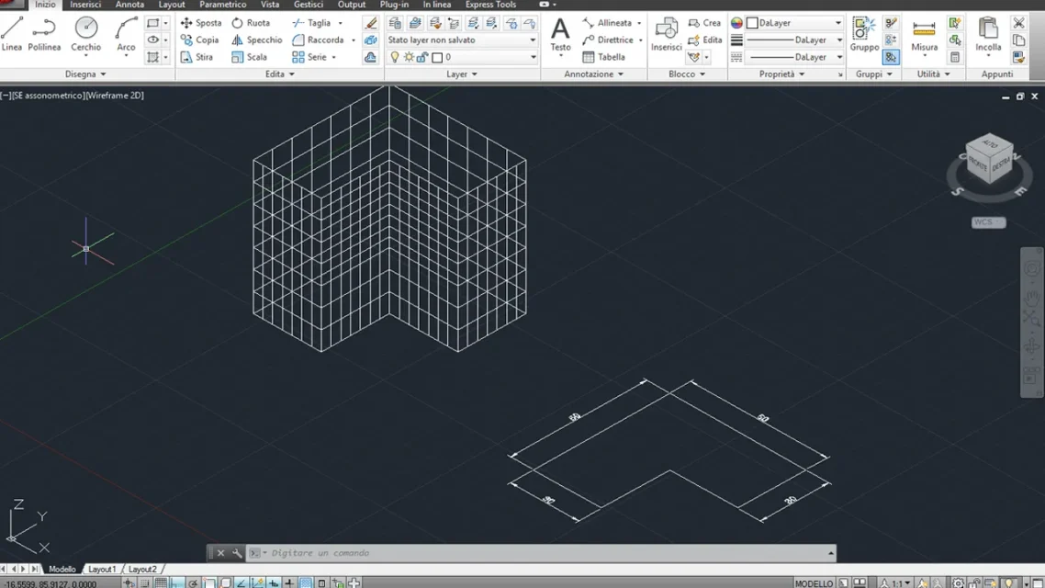1045x588 pixels.
Task: Click the Copia copy tool
Action: (199, 40)
